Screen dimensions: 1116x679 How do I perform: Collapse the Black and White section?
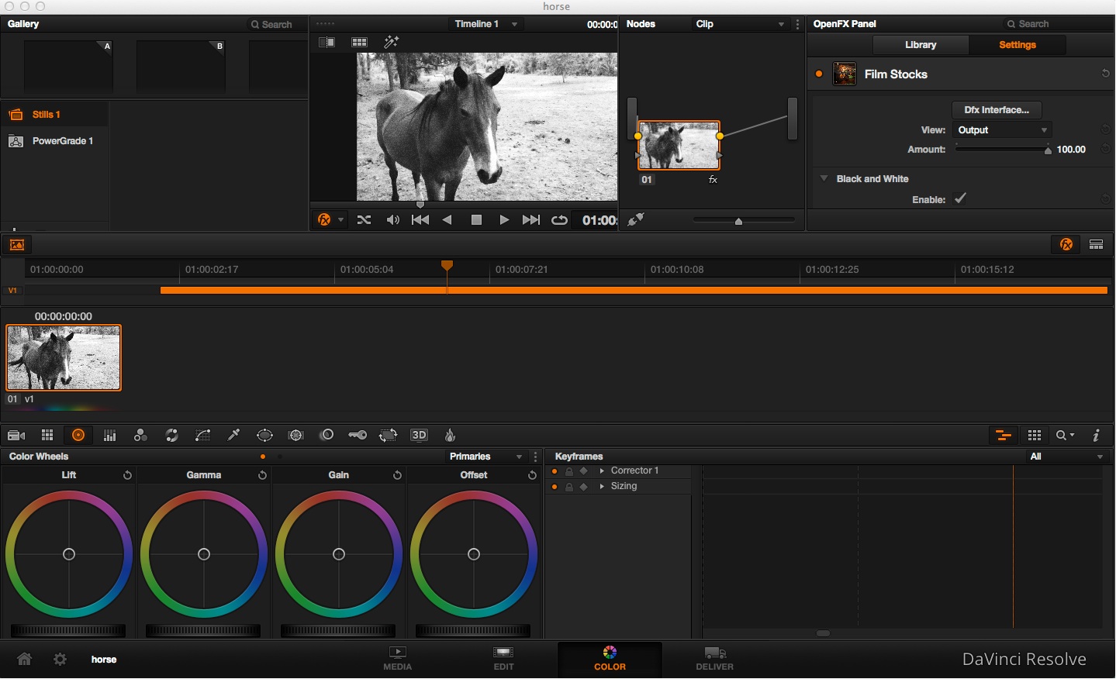pos(824,179)
